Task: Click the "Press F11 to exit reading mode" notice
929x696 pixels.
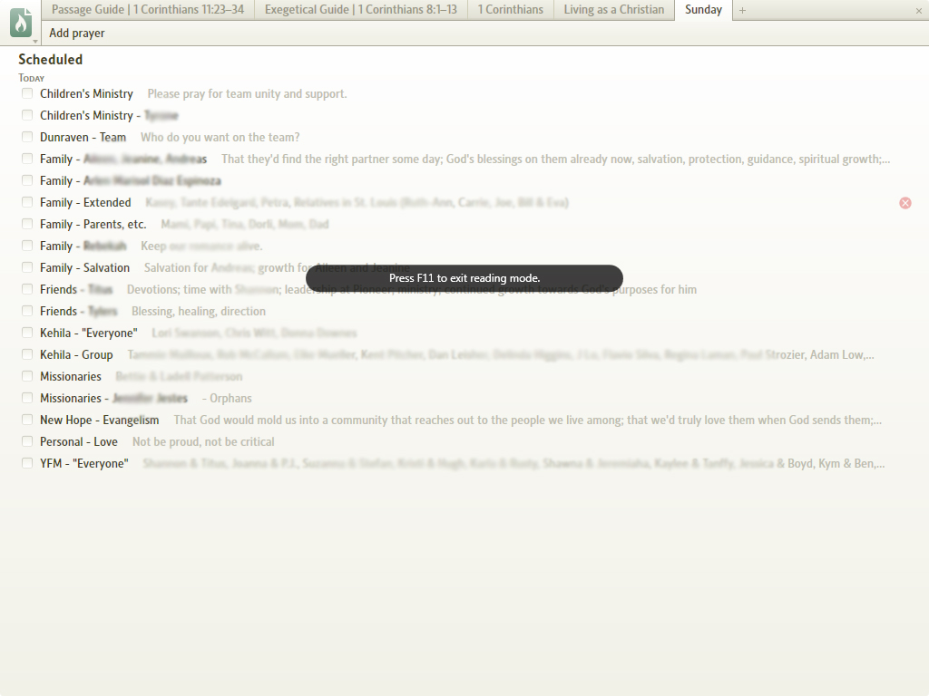Action: [464, 278]
